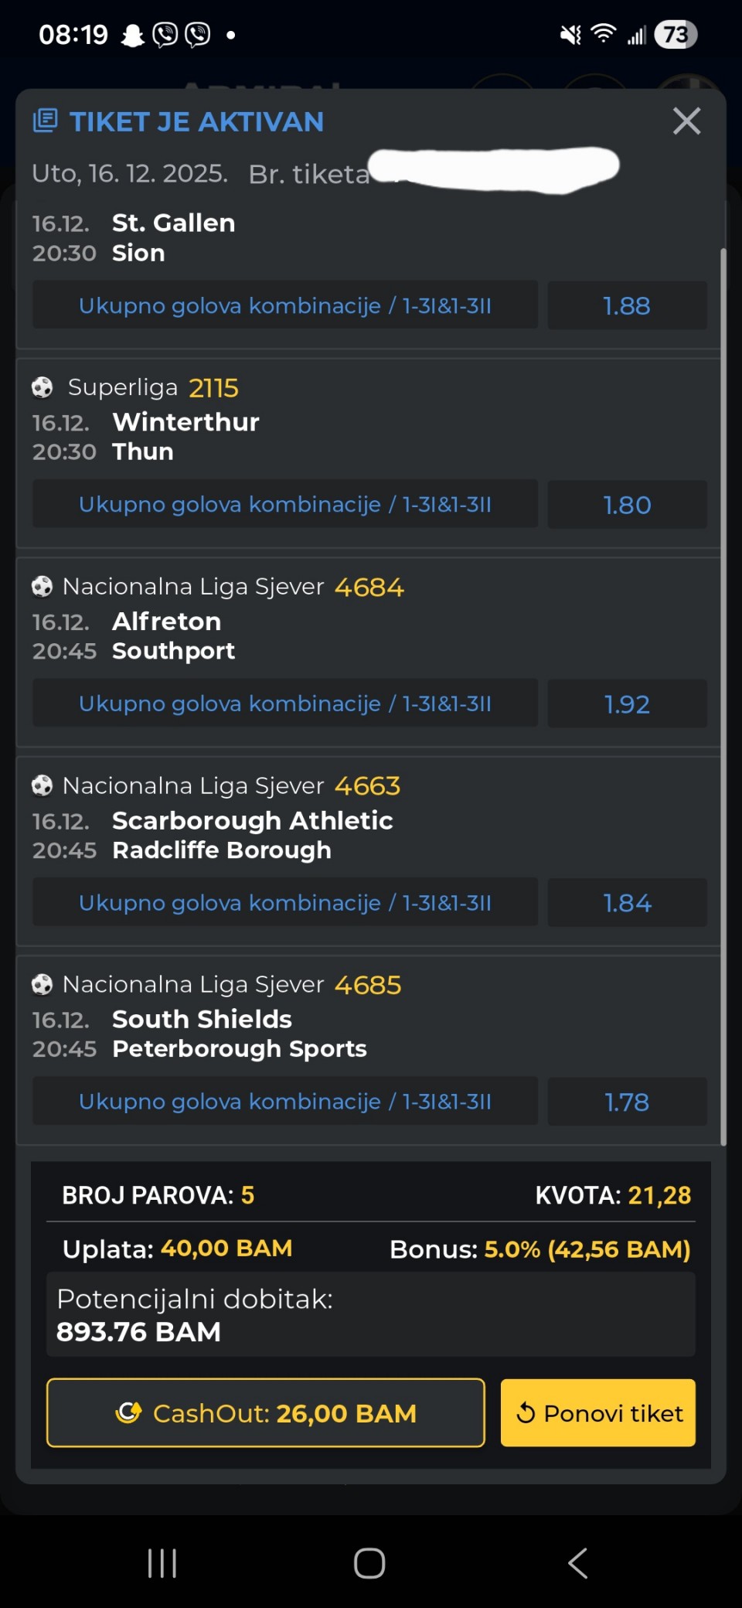Screen dimensions: 742x1608
Task: Tap 1.84 odds for Scarborough Athletic
Action: pyautogui.click(x=627, y=903)
